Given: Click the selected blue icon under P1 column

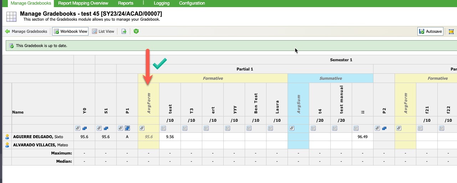Looking at the screenshot, I should point(127,128).
